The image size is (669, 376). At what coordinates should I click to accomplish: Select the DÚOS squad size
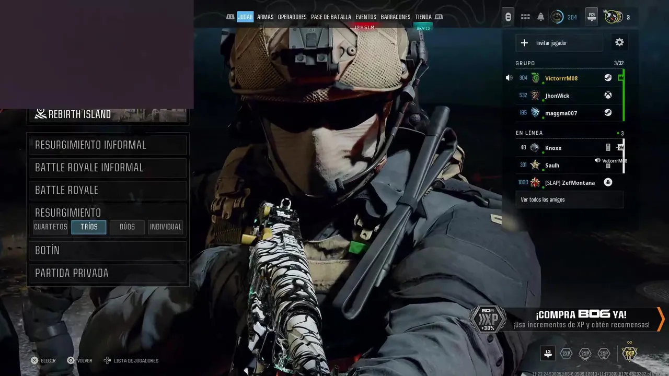pyautogui.click(x=127, y=227)
